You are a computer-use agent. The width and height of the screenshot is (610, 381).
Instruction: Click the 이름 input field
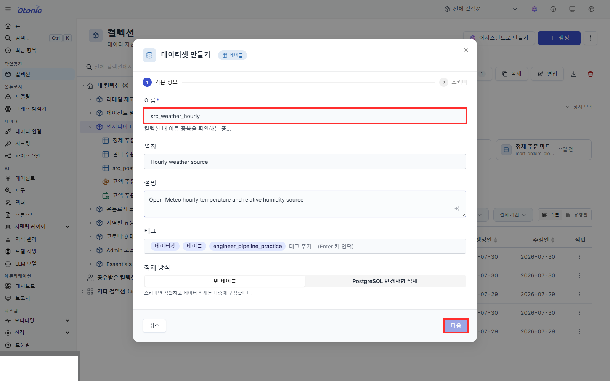305,116
